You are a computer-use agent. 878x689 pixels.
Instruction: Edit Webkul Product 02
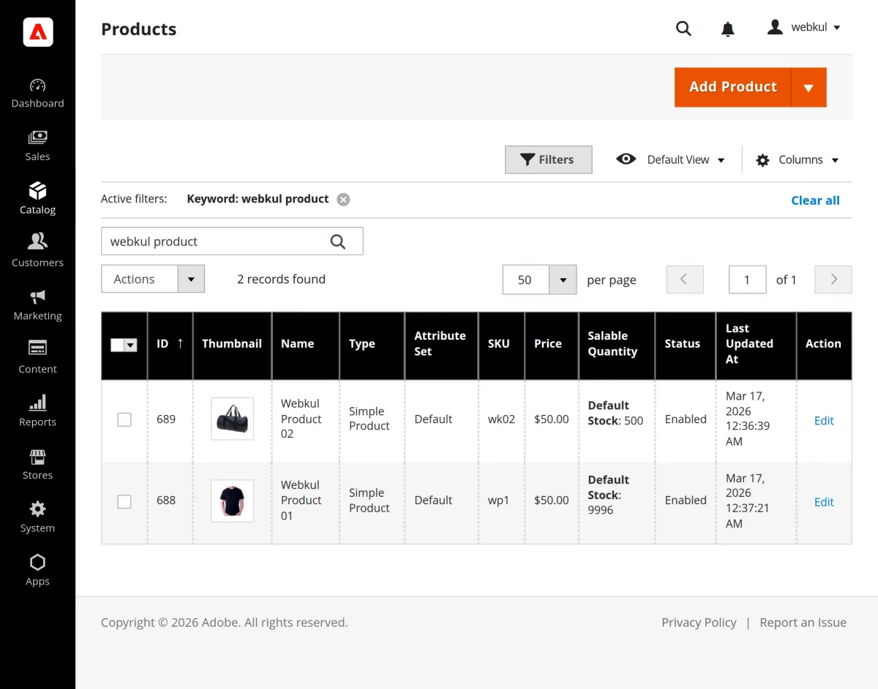pos(824,420)
